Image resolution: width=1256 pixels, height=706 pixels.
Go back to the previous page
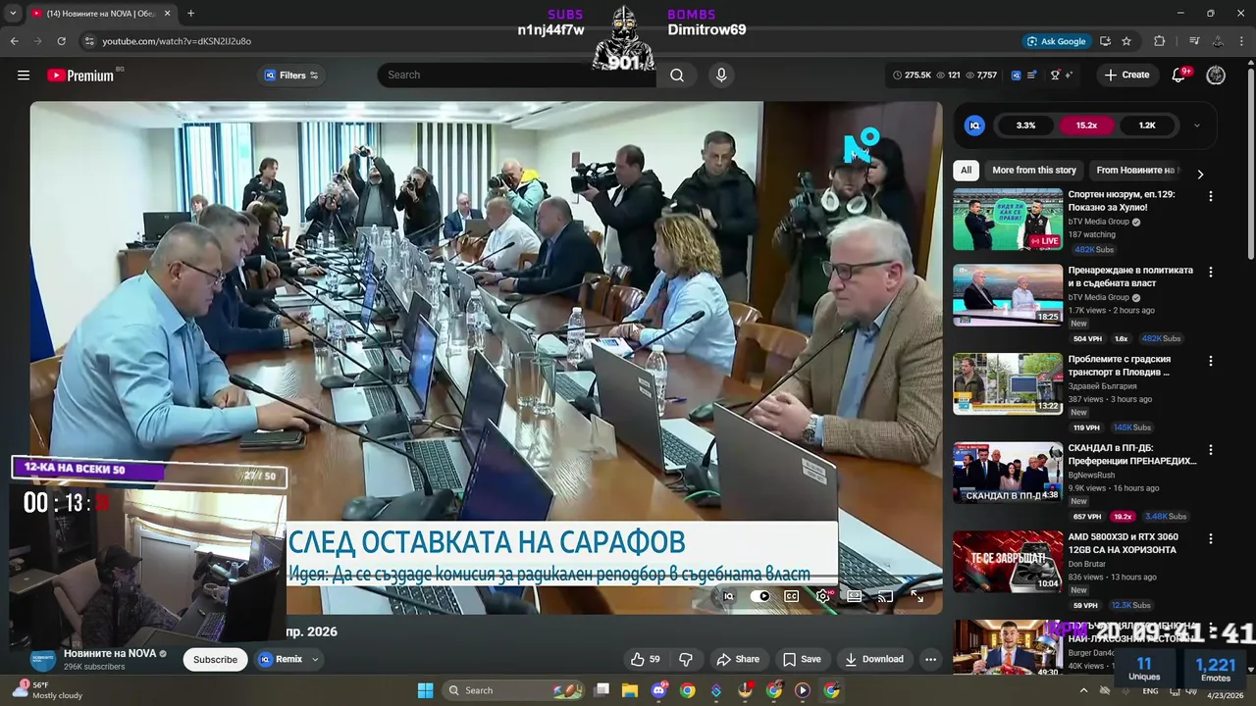(14, 41)
